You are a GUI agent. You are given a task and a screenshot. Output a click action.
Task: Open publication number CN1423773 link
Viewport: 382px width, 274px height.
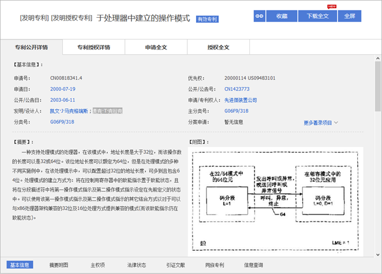point(237,89)
